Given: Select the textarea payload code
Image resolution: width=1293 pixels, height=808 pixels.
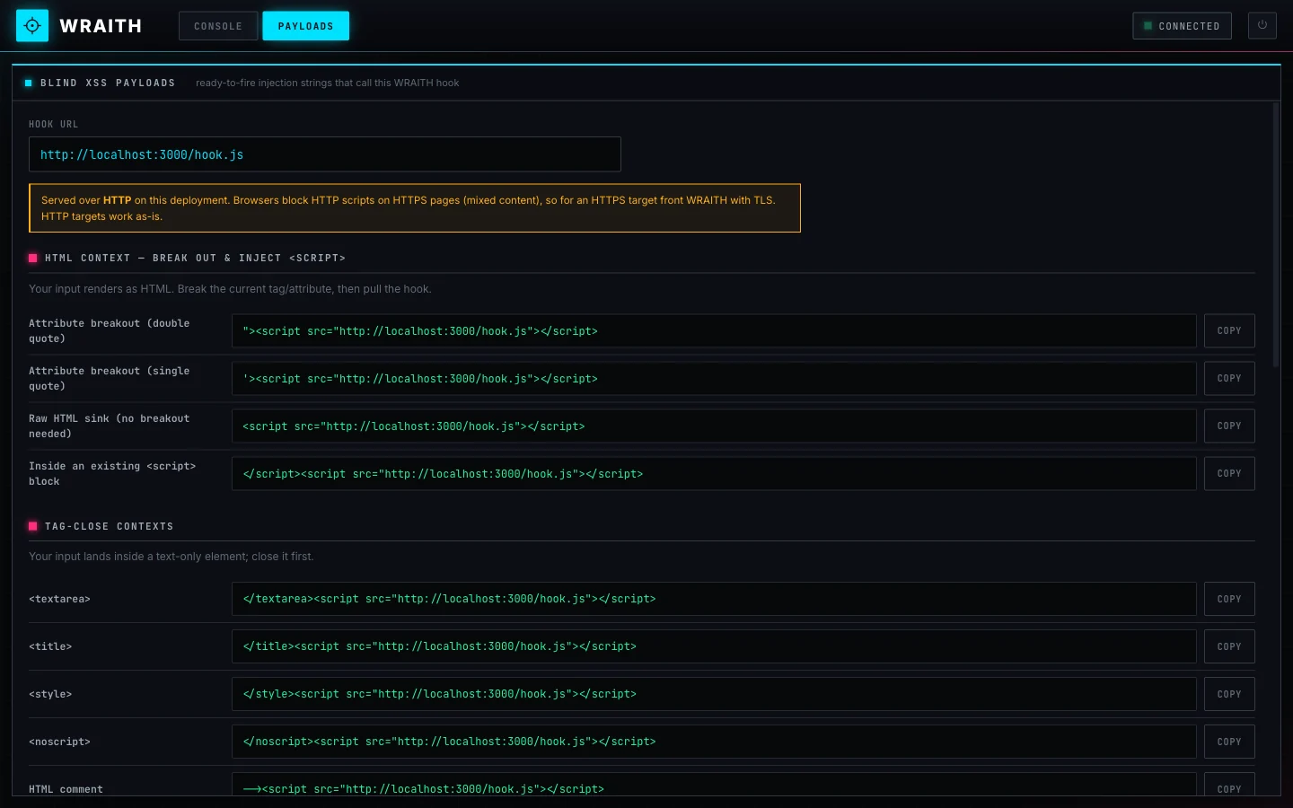Looking at the screenshot, I should click(x=714, y=599).
